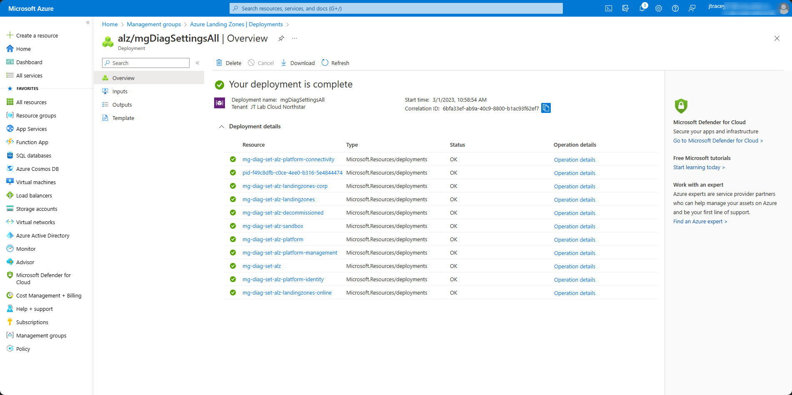Open the Notifications bell showing 3 alerts
This screenshot has height=395, width=792.
coord(642,8)
